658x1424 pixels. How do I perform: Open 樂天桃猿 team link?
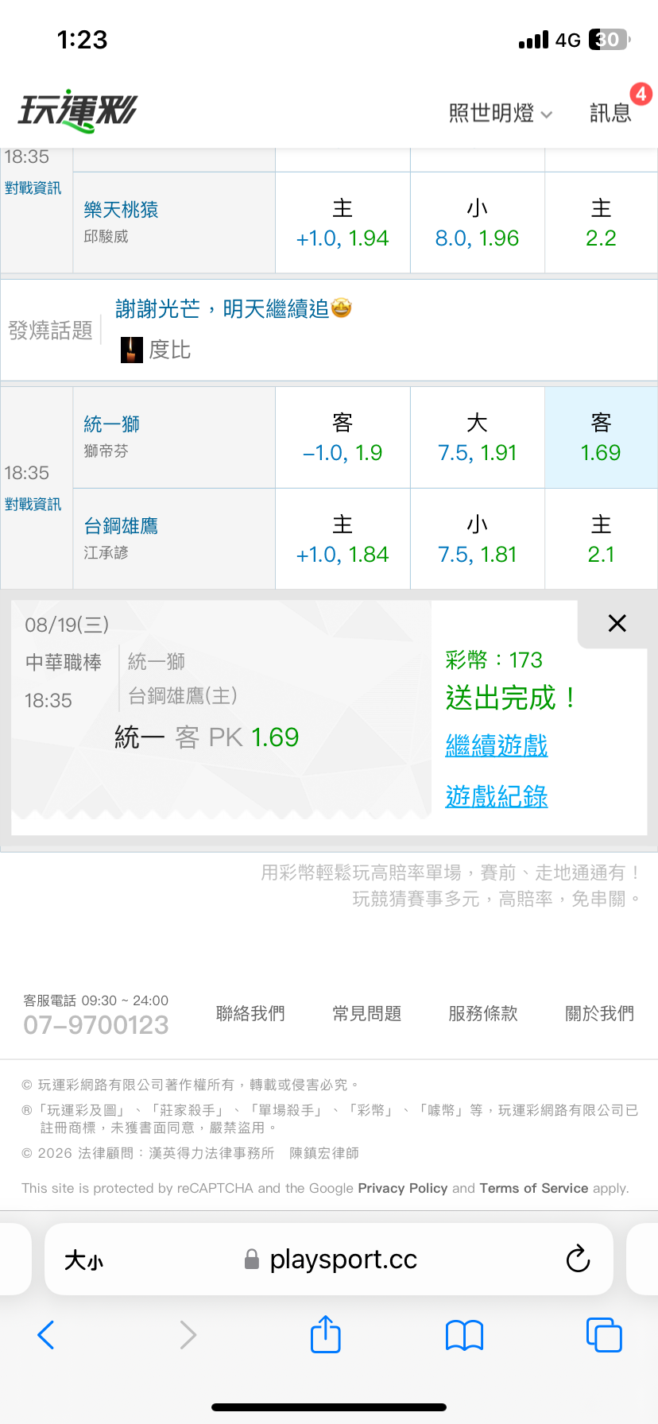point(121,210)
